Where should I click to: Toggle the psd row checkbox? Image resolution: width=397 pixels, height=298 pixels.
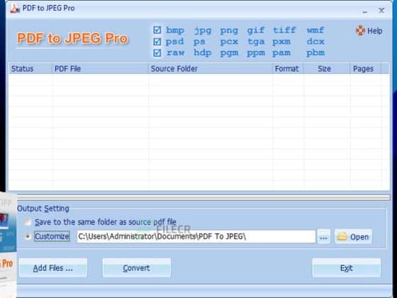(x=157, y=42)
